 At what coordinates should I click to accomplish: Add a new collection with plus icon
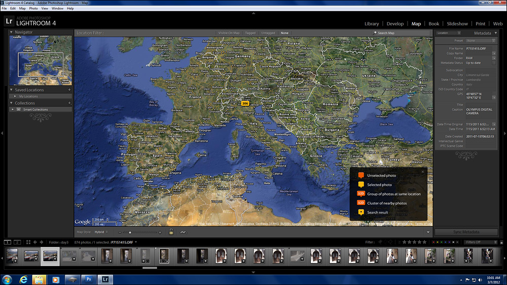click(69, 103)
